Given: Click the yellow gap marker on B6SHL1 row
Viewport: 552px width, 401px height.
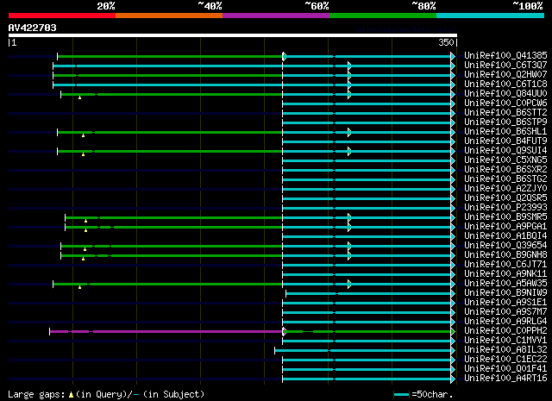Looking at the screenshot, I should [x=83, y=135].
